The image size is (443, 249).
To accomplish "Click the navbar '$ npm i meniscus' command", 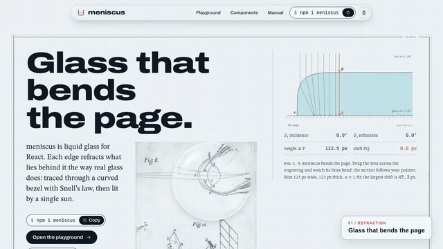I will (x=316, y=12).
